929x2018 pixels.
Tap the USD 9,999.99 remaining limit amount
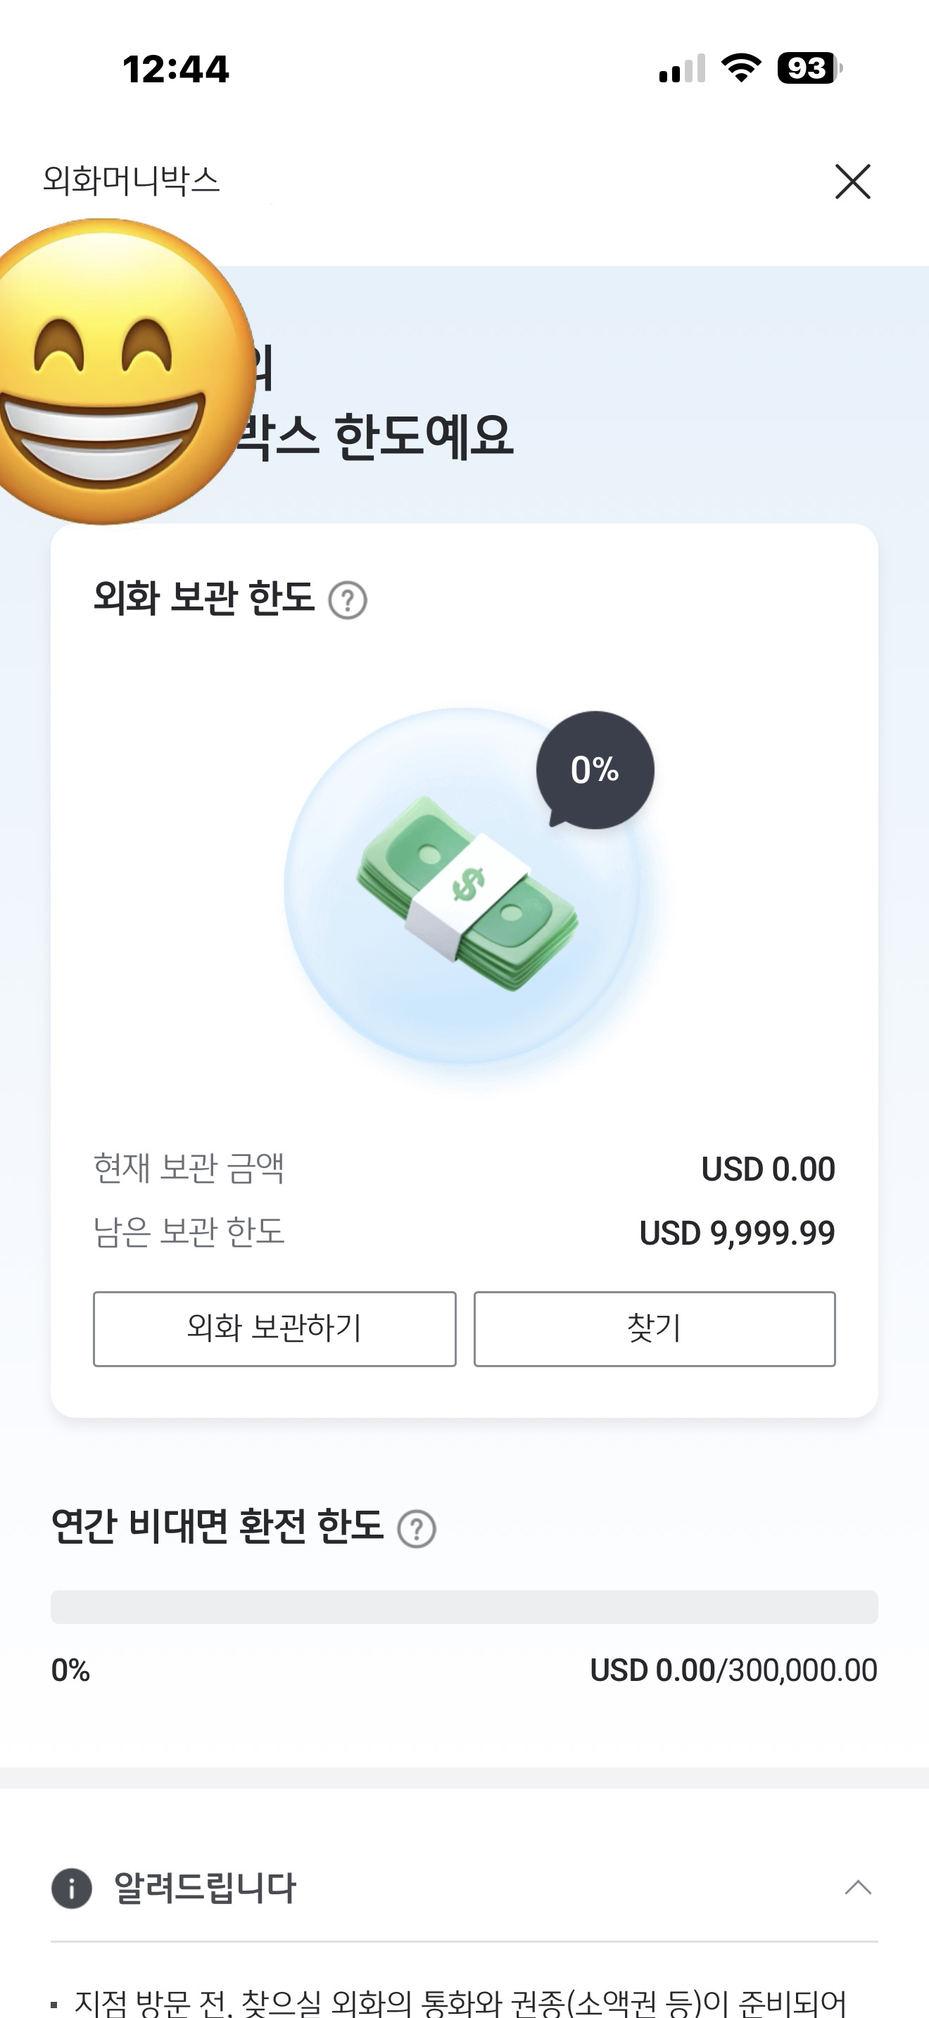[x=736, y=1233]
